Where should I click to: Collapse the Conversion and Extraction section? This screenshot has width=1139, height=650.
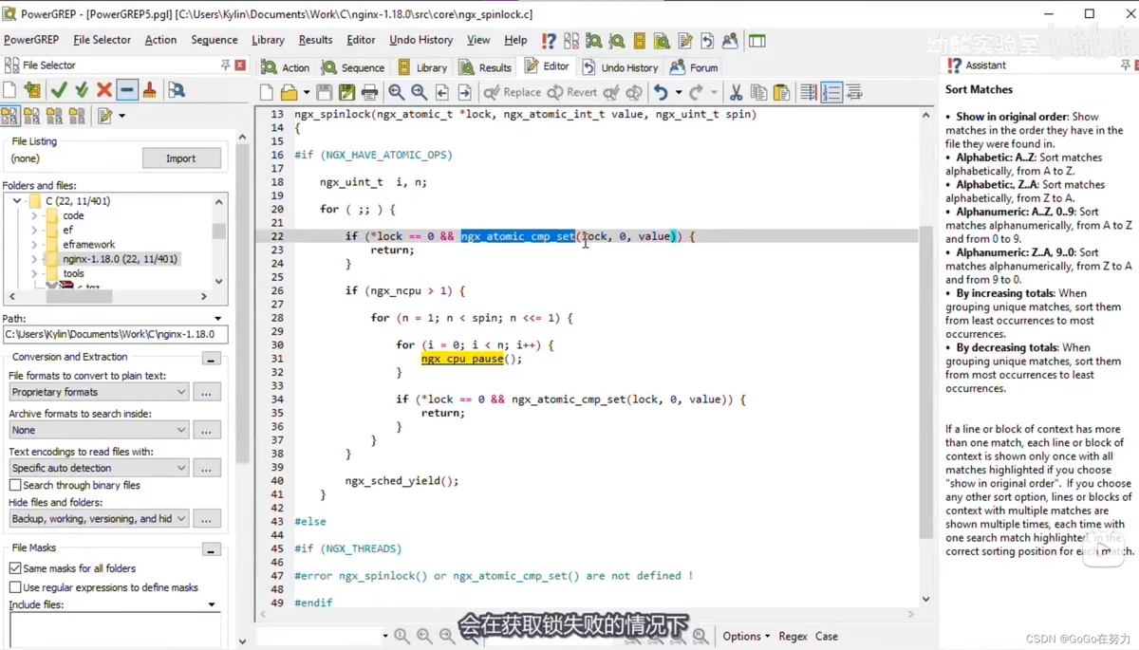pyautogui.click(x=212, y=359)
